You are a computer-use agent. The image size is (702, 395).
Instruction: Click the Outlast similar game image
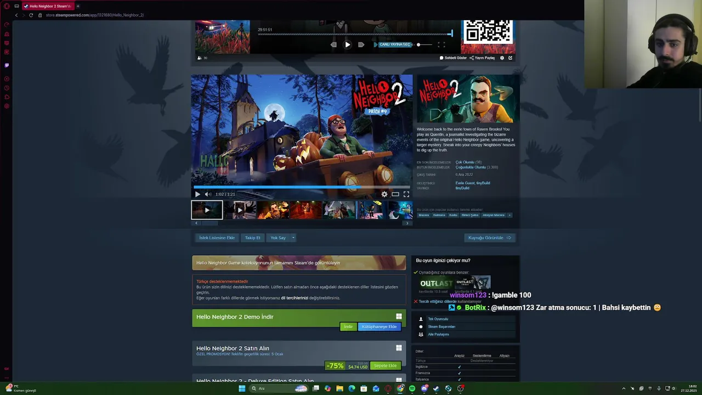pyautogui.click(x=437, y=283)
